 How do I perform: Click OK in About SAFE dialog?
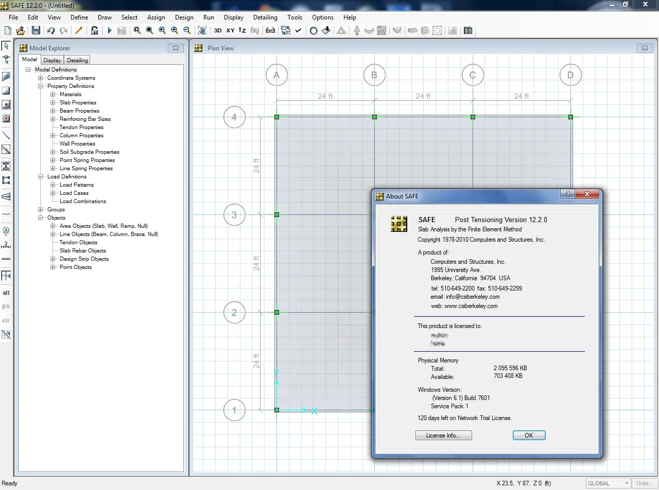coord(529,435)
